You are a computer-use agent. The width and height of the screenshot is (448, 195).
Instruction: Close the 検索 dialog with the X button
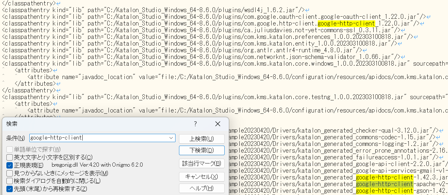click(x=218, y=124)
